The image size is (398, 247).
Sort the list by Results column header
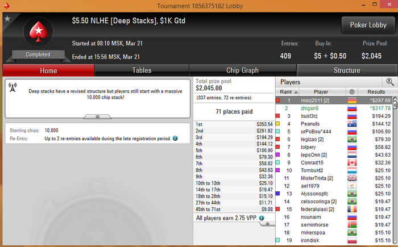376,92
